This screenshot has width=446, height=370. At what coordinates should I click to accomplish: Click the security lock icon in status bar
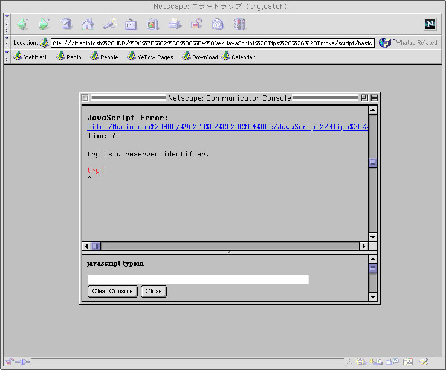[9, 362]
